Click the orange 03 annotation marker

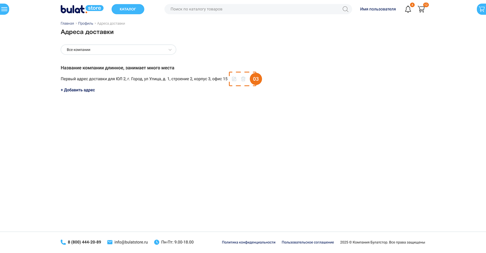256,79
